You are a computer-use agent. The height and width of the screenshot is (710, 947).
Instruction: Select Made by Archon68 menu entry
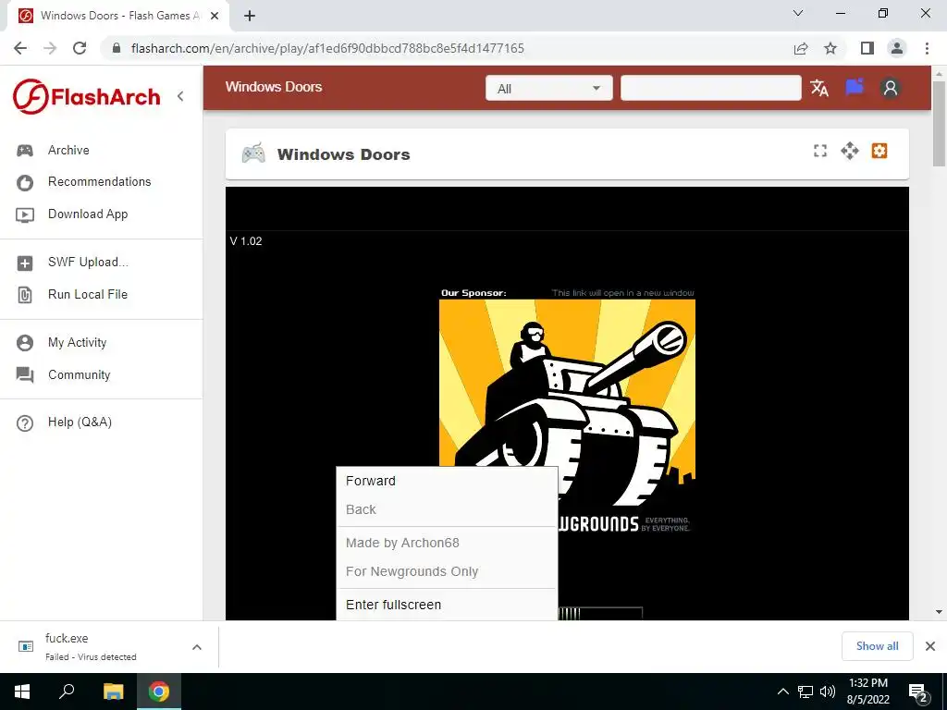[x=447, y=543]
